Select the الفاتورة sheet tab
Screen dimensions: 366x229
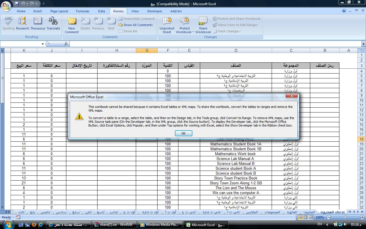[x=292, y=212]
